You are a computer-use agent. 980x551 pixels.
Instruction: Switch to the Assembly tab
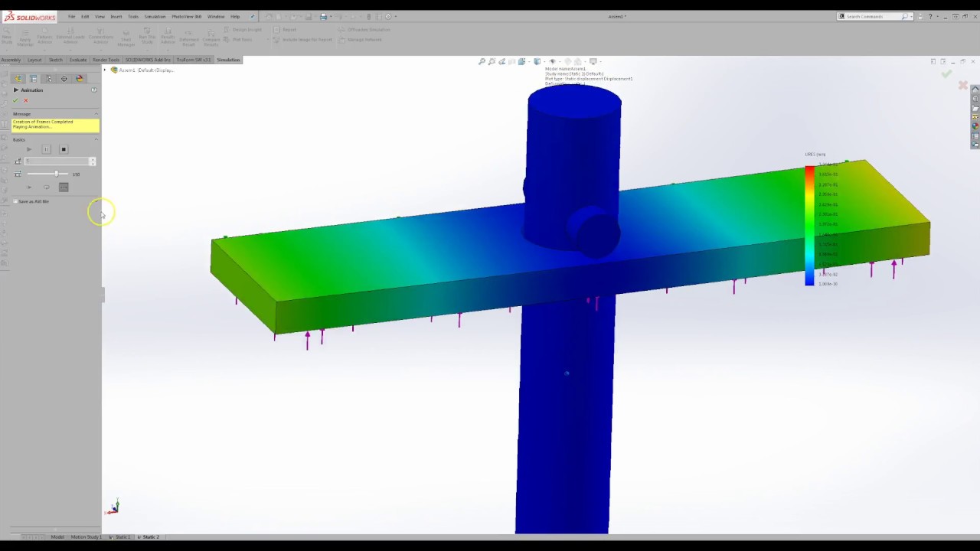[11, 60]
